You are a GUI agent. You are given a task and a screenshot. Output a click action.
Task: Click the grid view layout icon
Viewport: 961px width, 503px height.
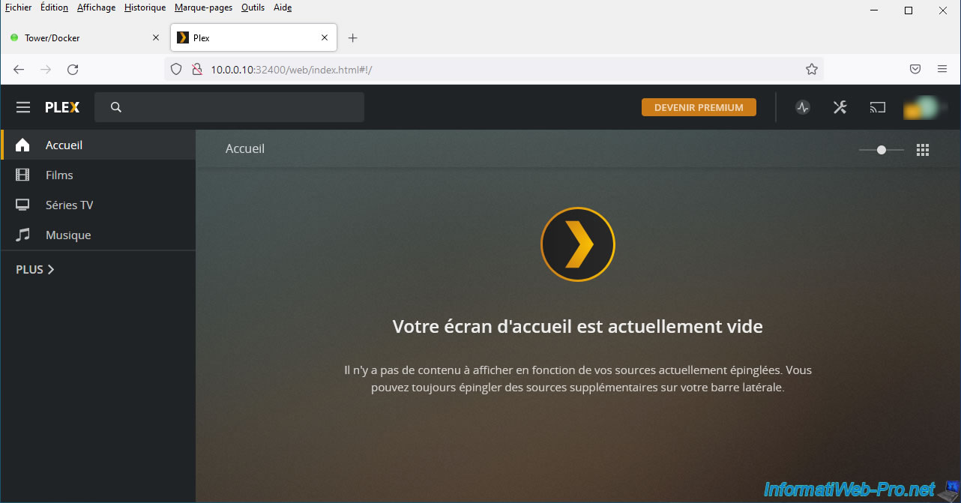click(923, 150)
